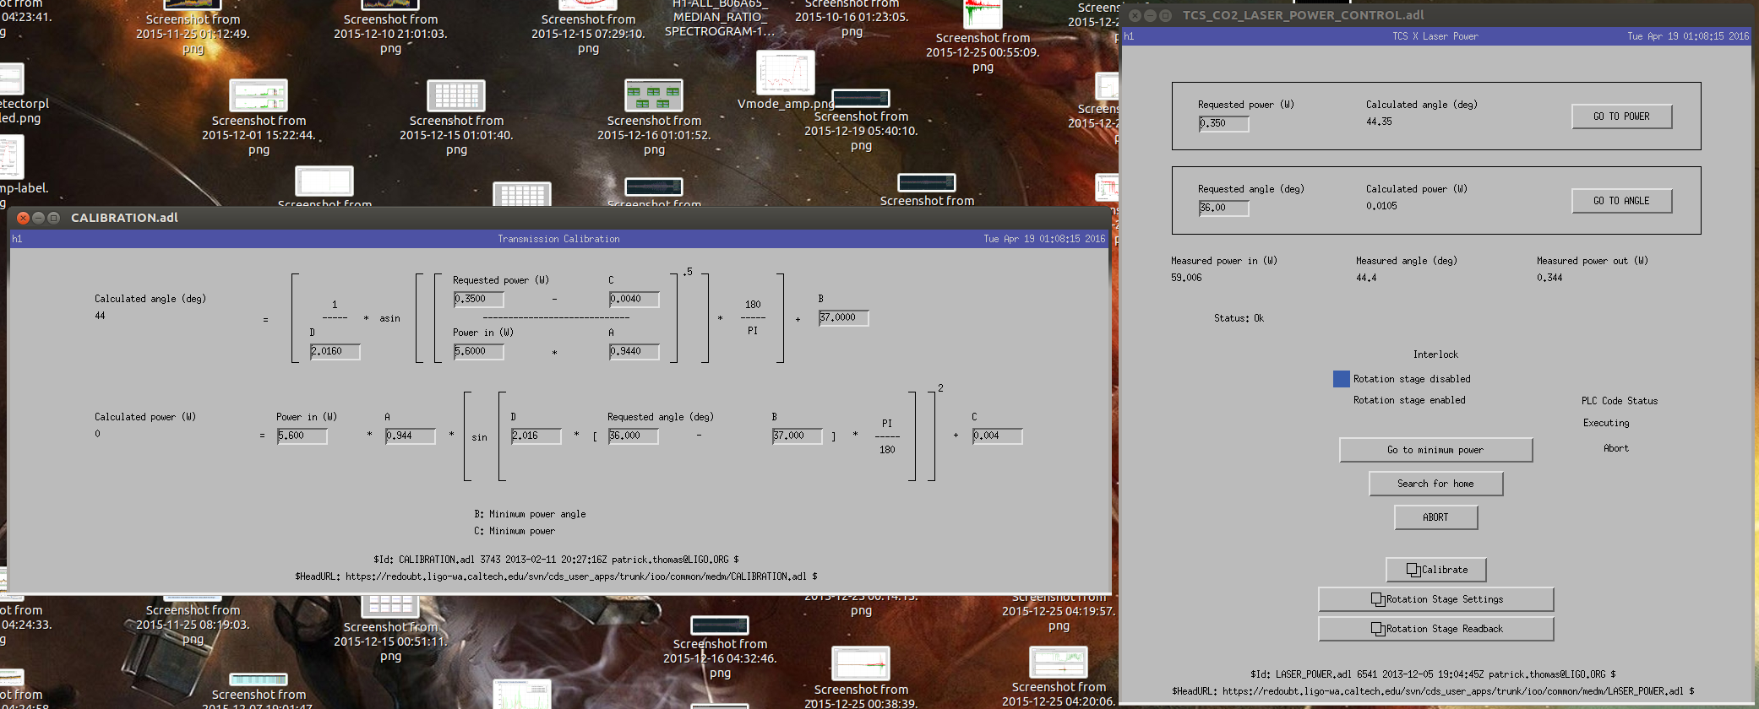Click the B field showing 37.0000
Screen dimensions: 1759x709
(843, 317)
